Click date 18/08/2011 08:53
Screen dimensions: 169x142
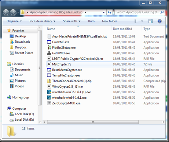124,81
